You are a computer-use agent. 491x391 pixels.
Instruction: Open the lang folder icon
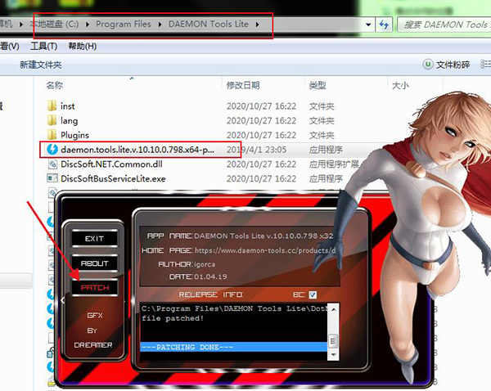coord(52,120)
